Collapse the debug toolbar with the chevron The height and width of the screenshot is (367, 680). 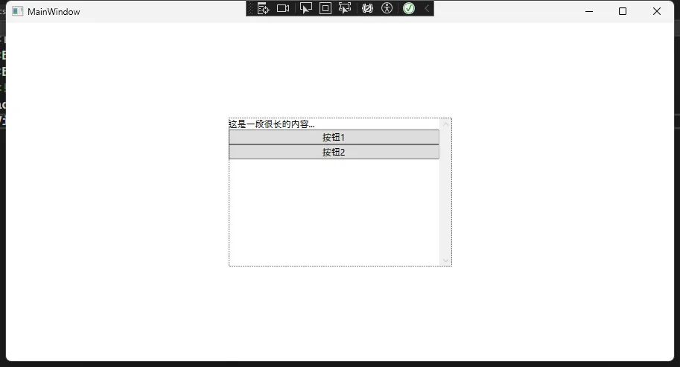tap(427, 8)
